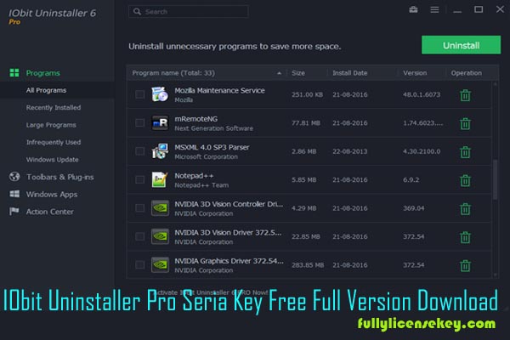Select checkbox for MSXML 4.0 SP3 Parser
This screenshot has height=340, width=510.
coord(140,151)
